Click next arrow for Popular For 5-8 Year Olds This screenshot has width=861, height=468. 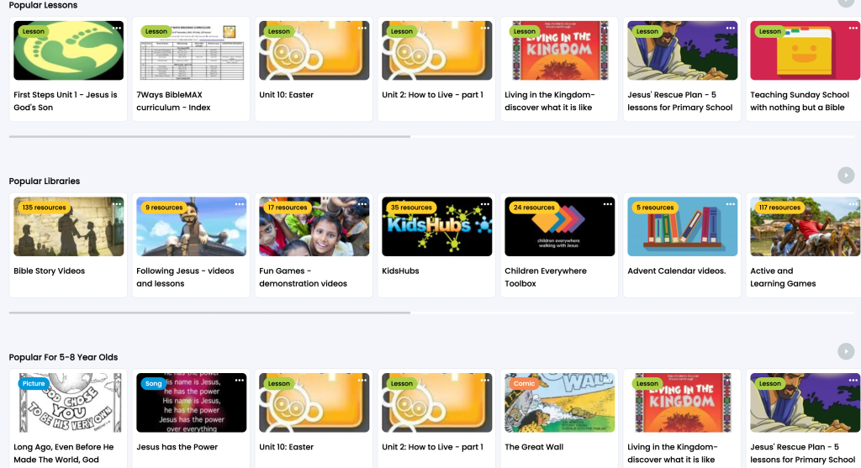pyautogui.click(x=846, y=352)
